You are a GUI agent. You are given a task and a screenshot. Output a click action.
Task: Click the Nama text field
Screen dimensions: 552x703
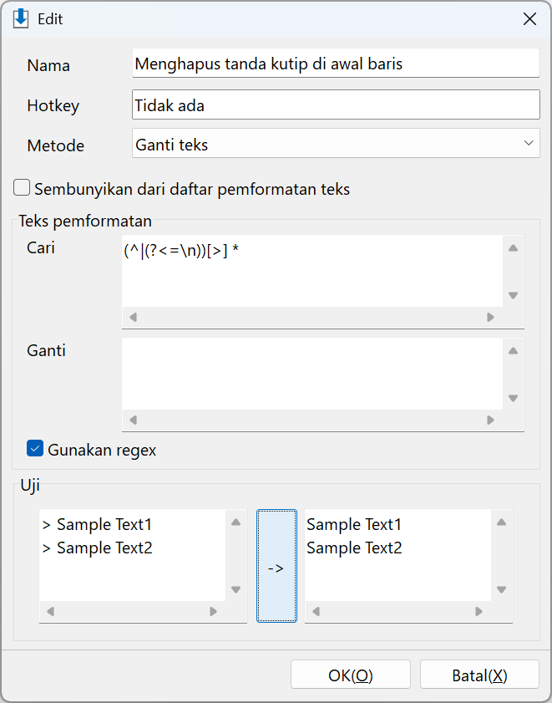point(336,64)
